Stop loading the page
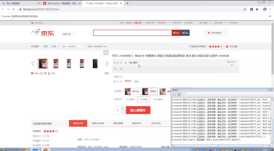274x151 pixels. click(x=13, y=9)
